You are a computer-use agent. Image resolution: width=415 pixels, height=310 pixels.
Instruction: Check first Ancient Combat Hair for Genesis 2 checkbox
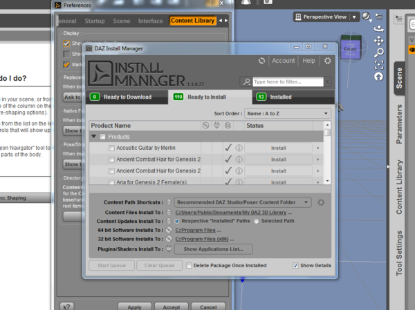click(x=111, y=159)
